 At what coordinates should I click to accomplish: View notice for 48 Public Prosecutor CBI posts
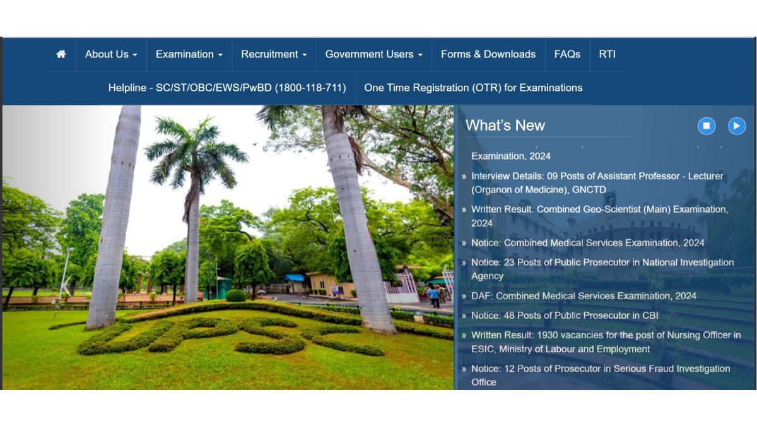557,316
